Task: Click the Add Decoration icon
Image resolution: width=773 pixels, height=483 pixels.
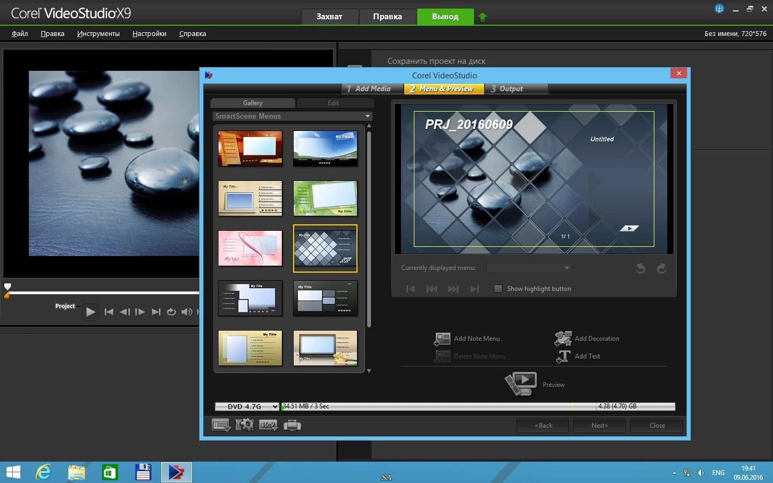Action: point(563,339)
